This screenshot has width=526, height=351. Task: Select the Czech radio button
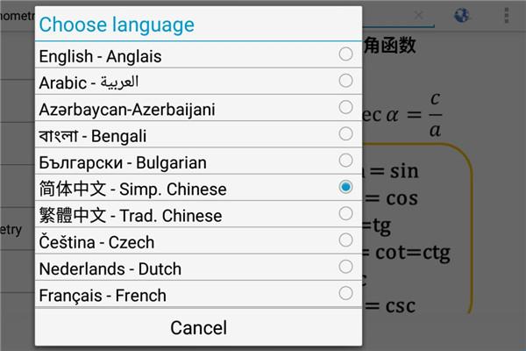coord(345,240)
